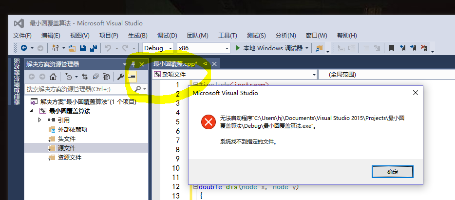Click the Display Member List icon

341,48
